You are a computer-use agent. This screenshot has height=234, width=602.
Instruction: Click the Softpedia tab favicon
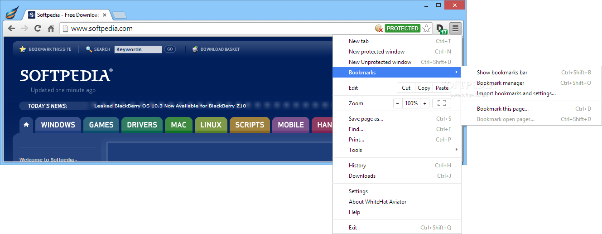[x=32, y=15]
